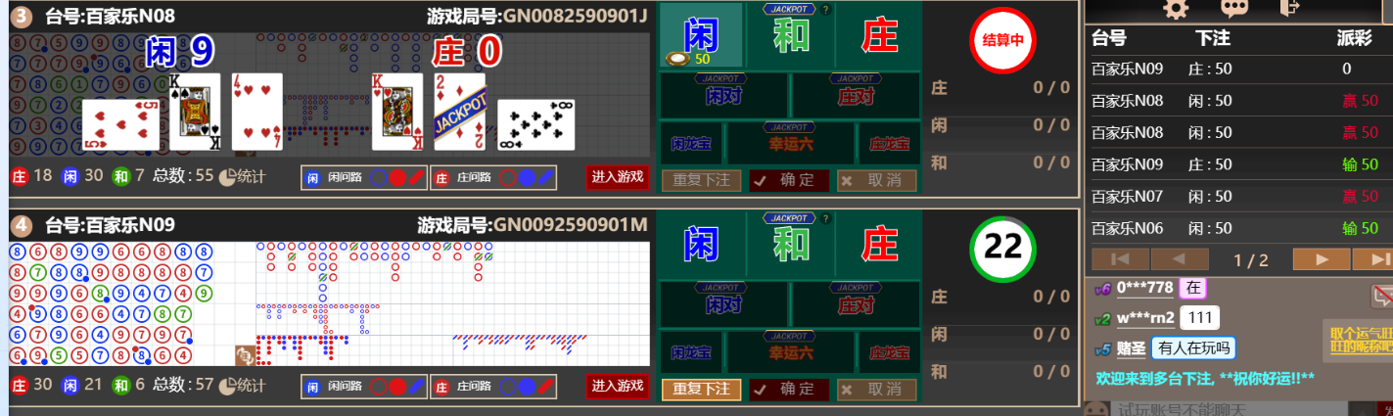Click the chat input field at bottom

[1228, 408]
